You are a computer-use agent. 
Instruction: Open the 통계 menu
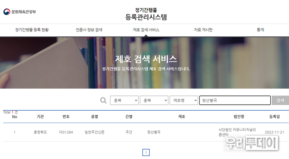[261, 30]
